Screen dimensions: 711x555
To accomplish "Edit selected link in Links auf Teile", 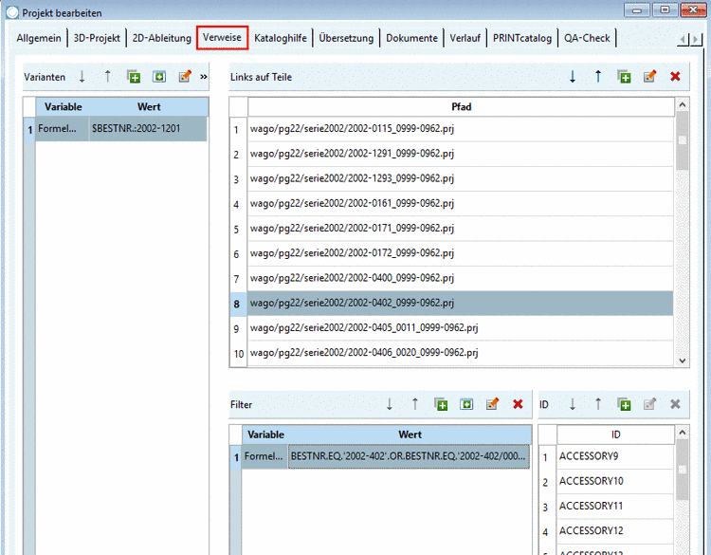I will click(x=649, y=76).
